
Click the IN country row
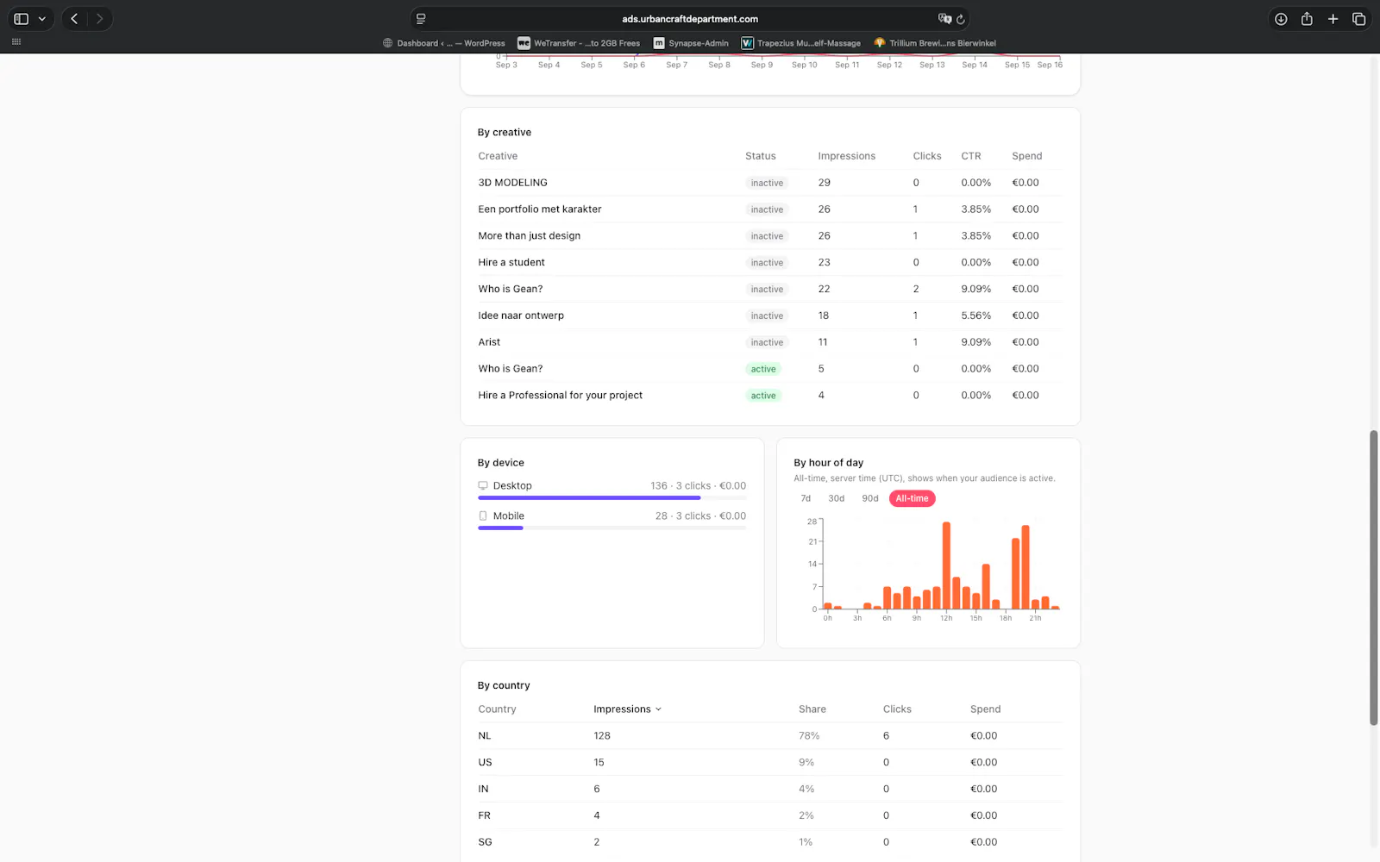pyautogui.click(x=769, y=790)
